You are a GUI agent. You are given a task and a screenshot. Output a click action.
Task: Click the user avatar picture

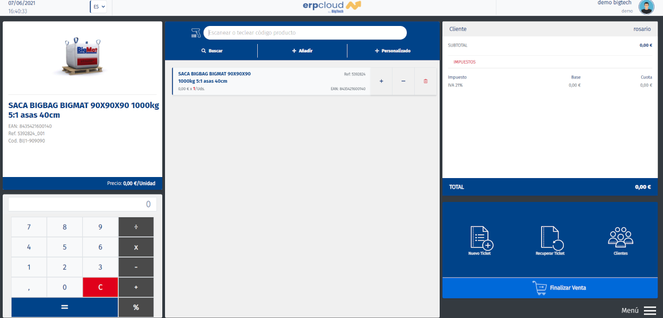click(x=646, y=7)
